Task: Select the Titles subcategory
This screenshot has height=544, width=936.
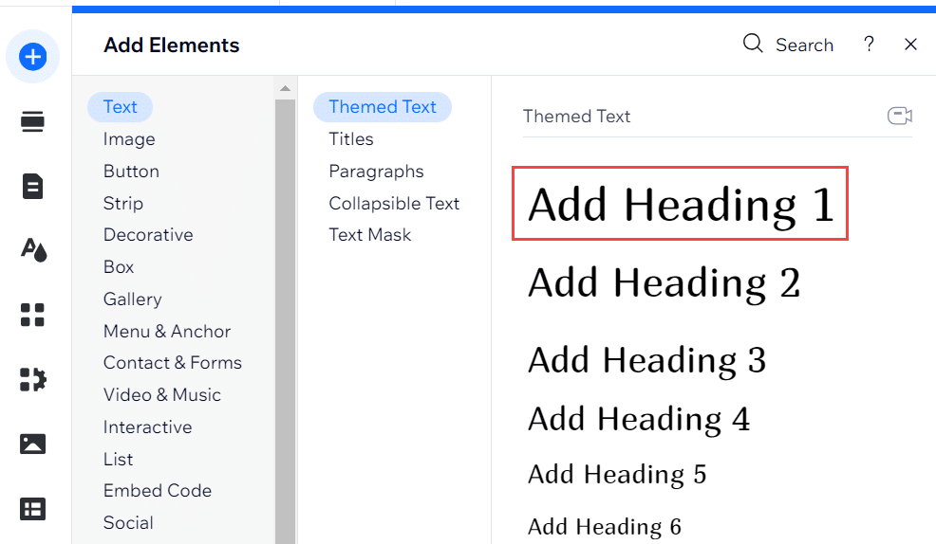Action: tap(351, 139)
